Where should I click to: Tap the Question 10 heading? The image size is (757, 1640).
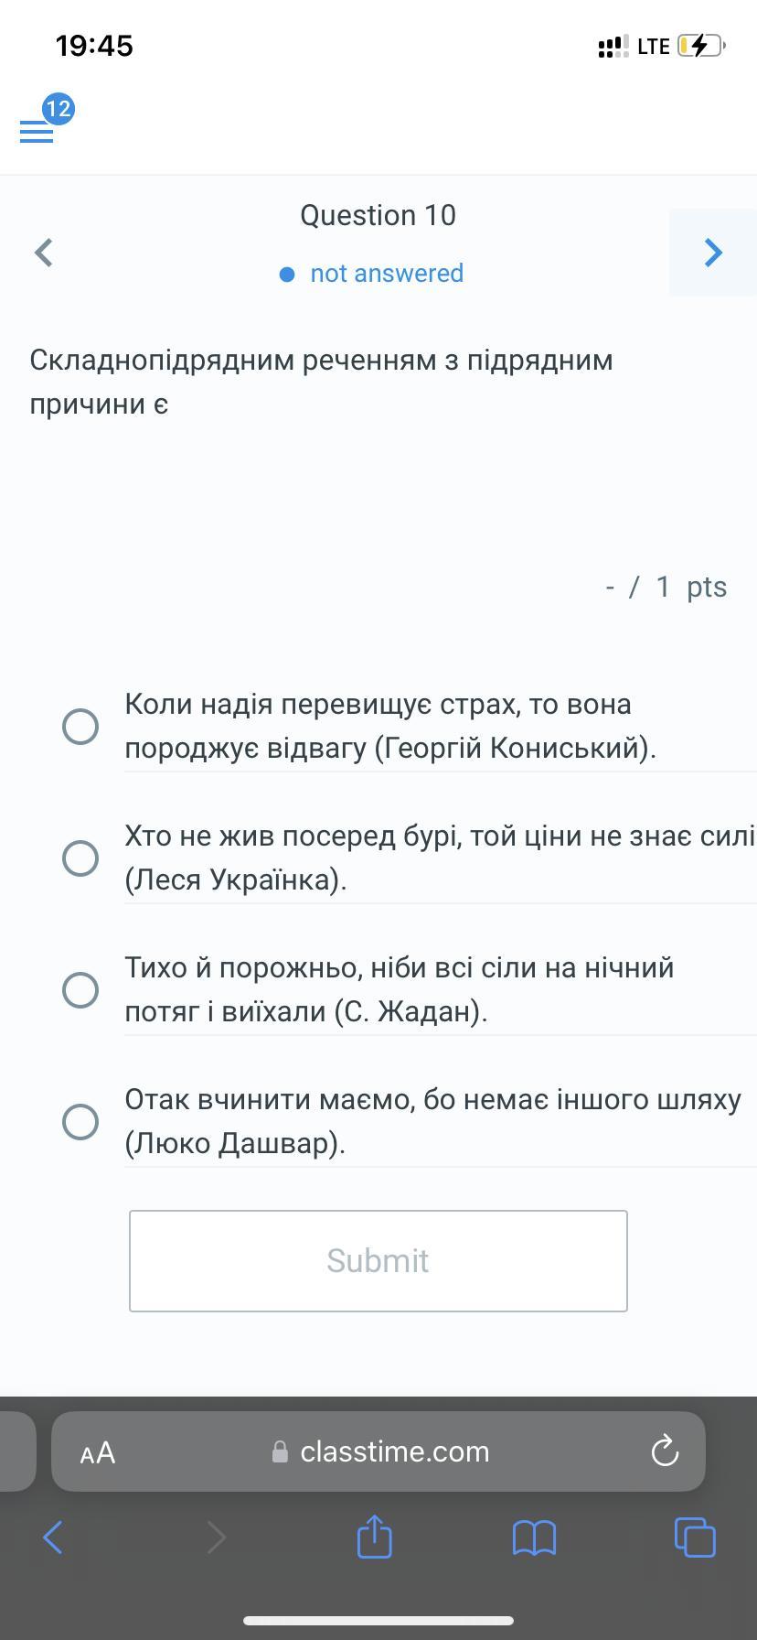tap(378, 216)
